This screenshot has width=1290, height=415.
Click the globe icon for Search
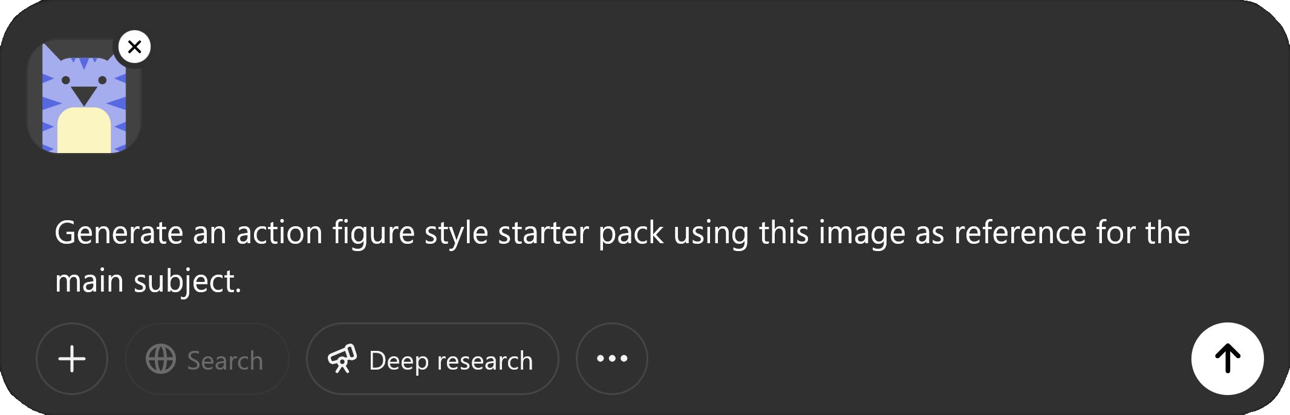(161, 359)
